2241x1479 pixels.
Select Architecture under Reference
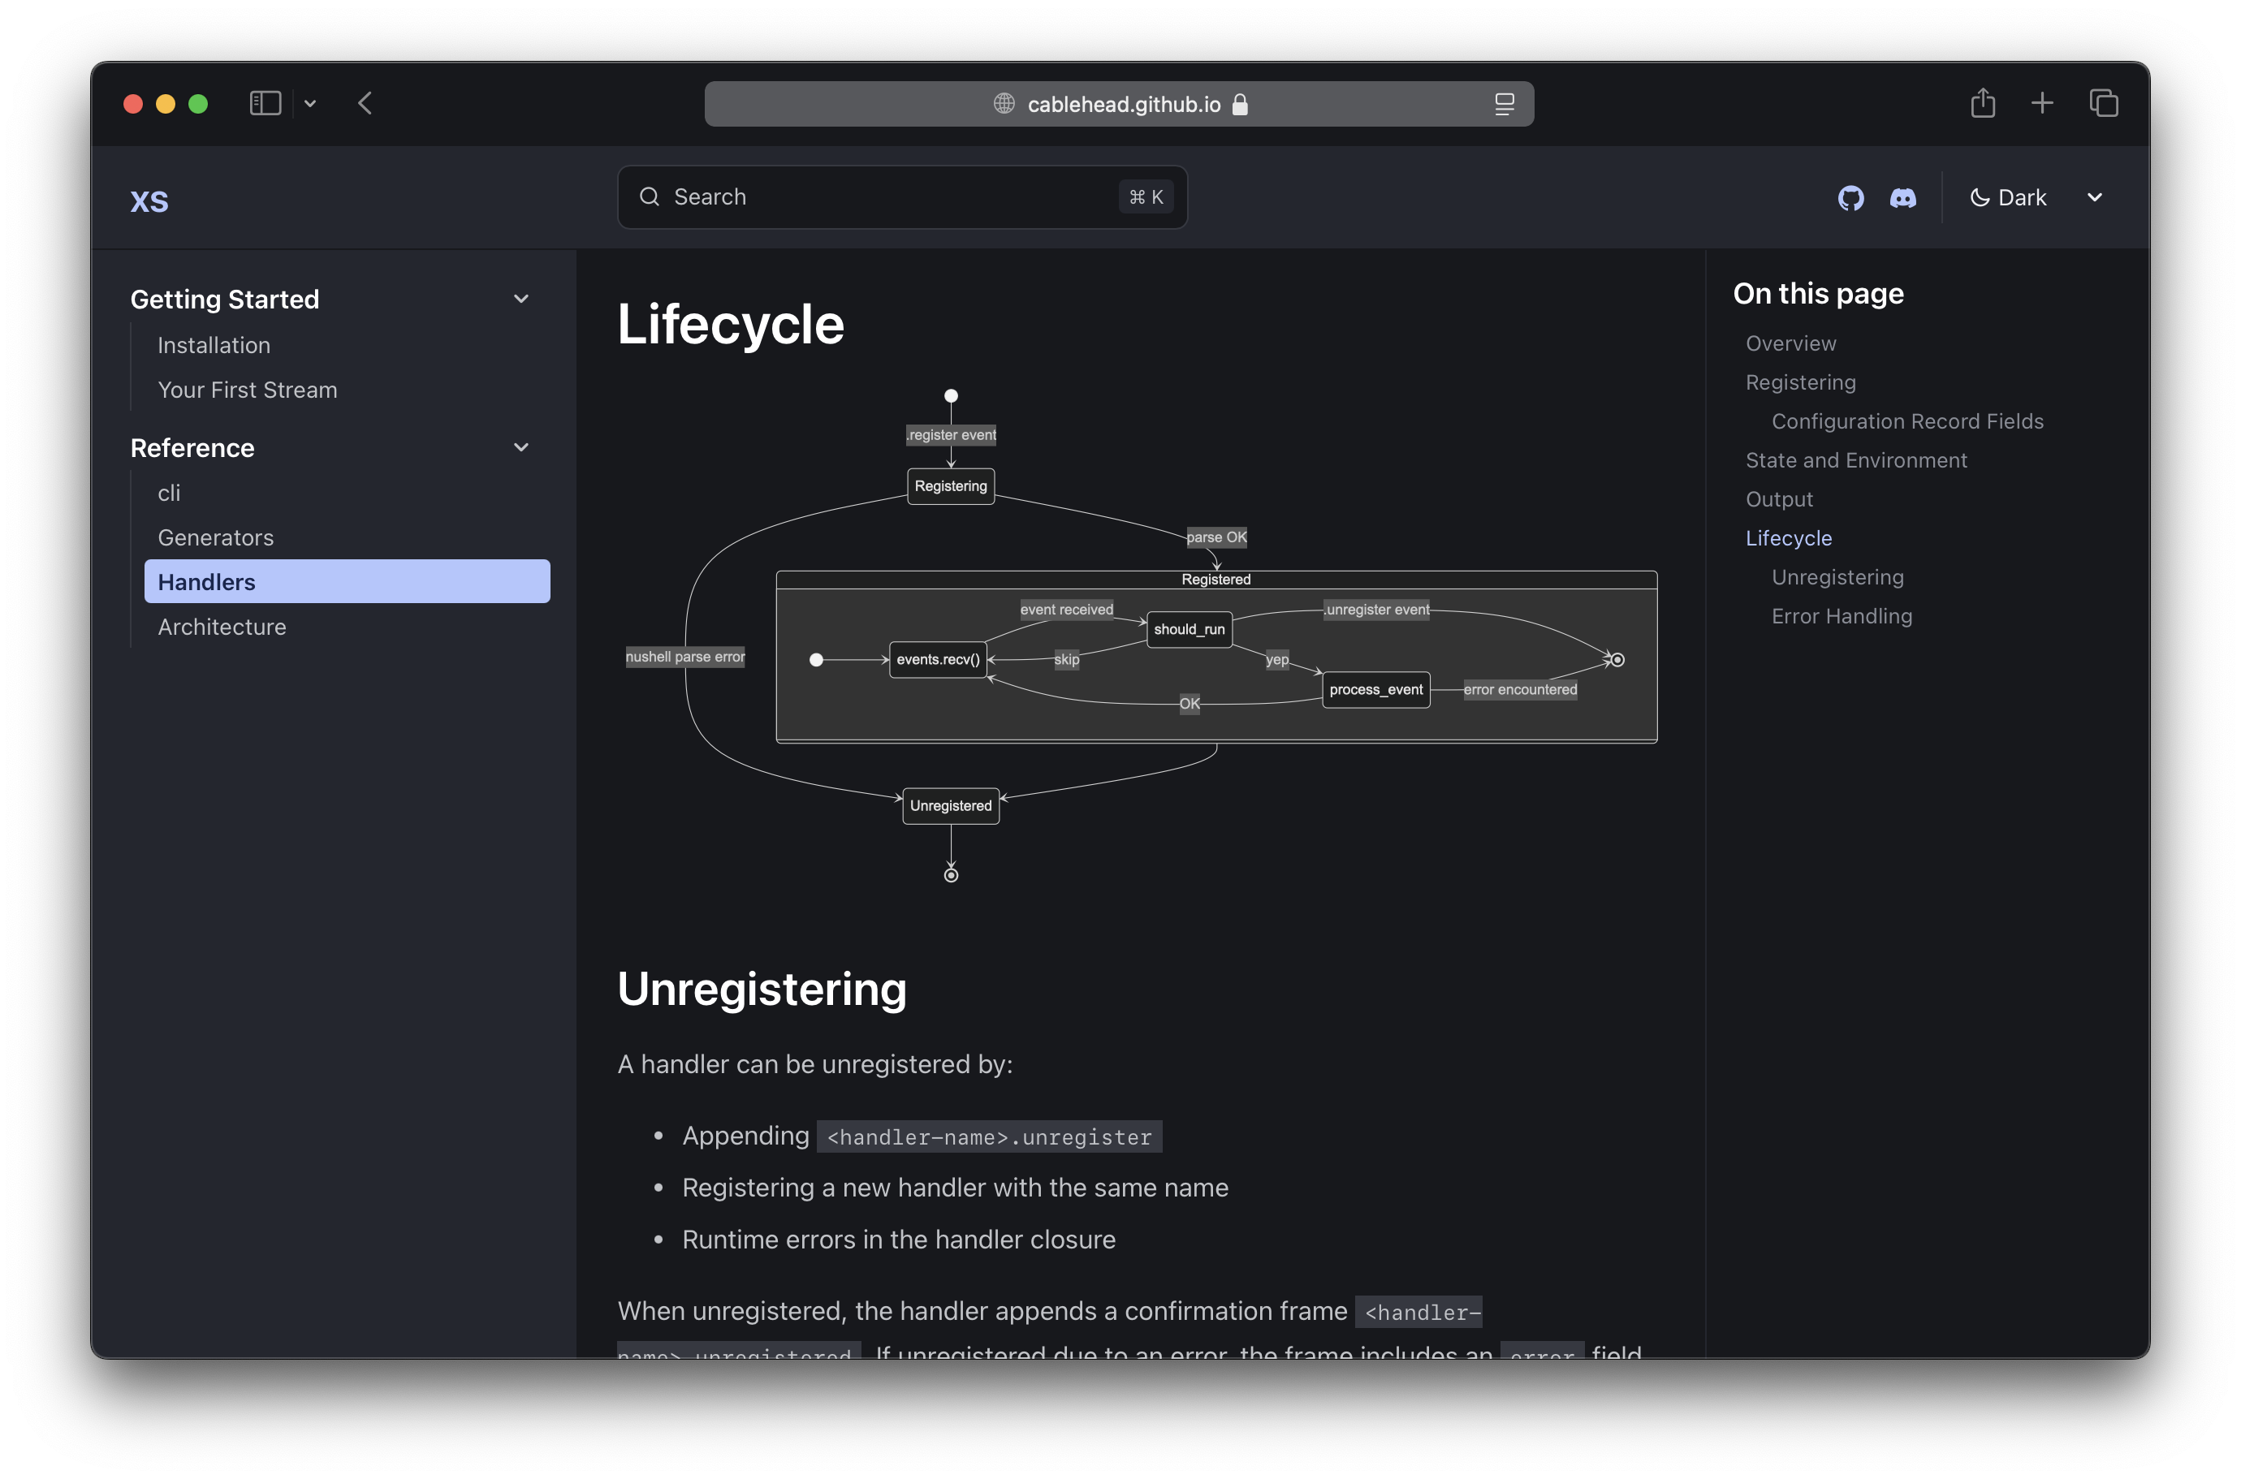tap(221, 626)
